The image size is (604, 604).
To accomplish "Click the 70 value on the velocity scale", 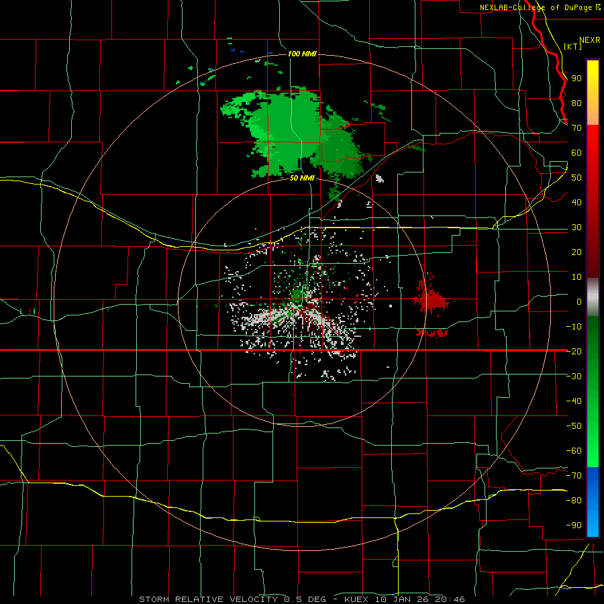I will click(x=576, y=128).
